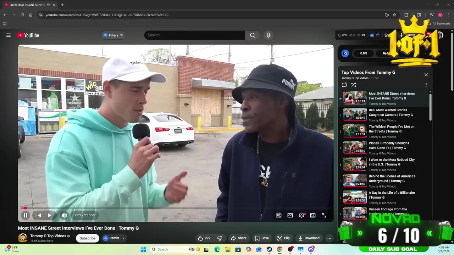
Task: Skip to previous video in player
Action: [39, 215]
